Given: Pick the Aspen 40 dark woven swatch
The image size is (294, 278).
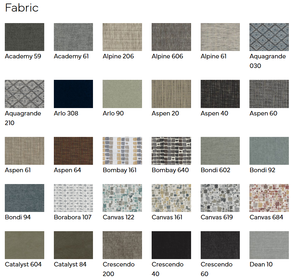Looking at the screenshot, I should [x=220, y=94].
